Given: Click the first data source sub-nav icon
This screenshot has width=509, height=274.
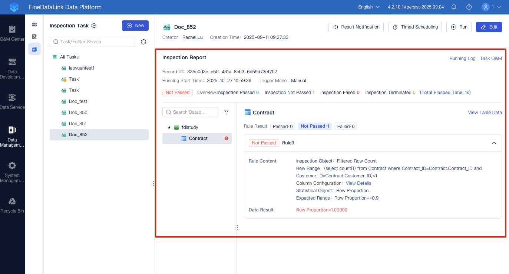Looking at the screenshot, I should pos(34,24).
